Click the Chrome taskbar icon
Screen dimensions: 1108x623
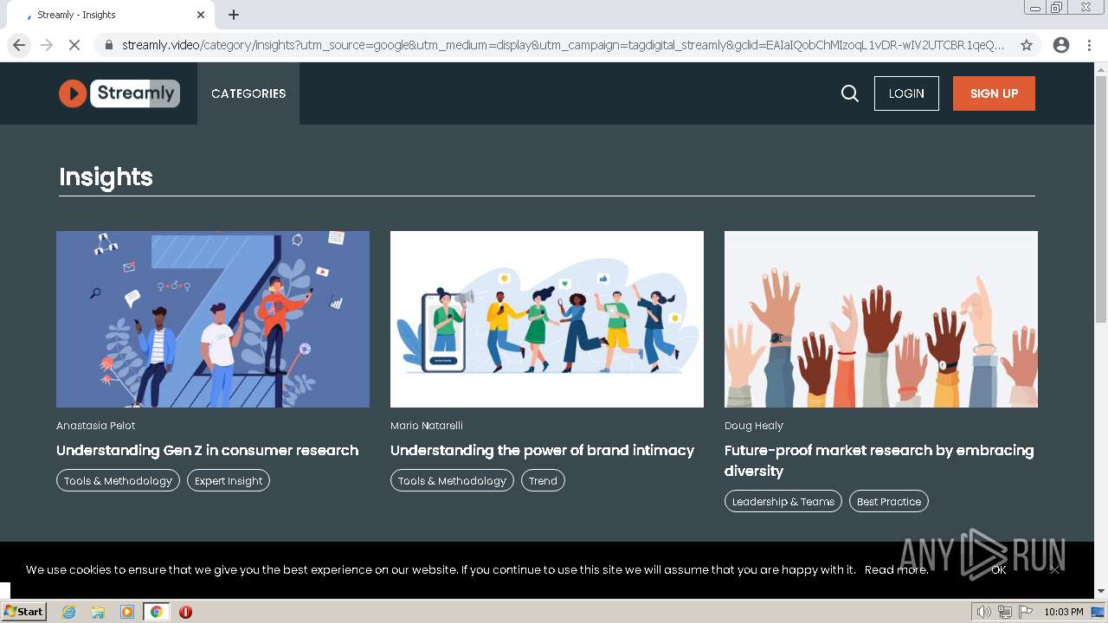(x=157, y=612)
